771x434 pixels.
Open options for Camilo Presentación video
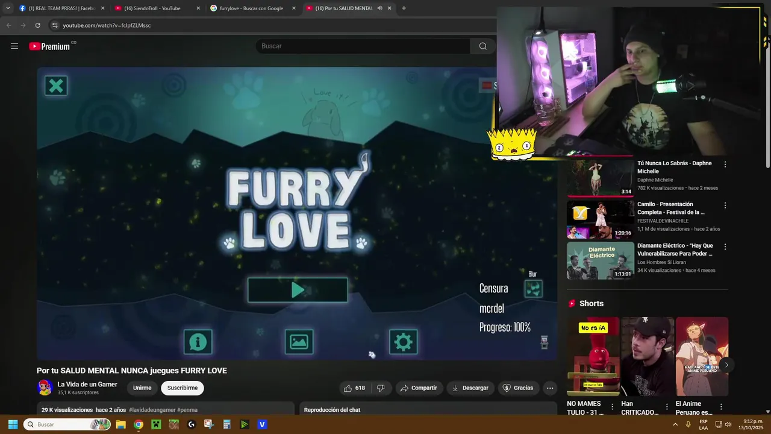(725, 205)
